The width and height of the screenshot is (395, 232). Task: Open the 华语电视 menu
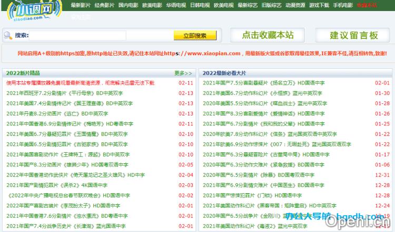click(176, 5)
